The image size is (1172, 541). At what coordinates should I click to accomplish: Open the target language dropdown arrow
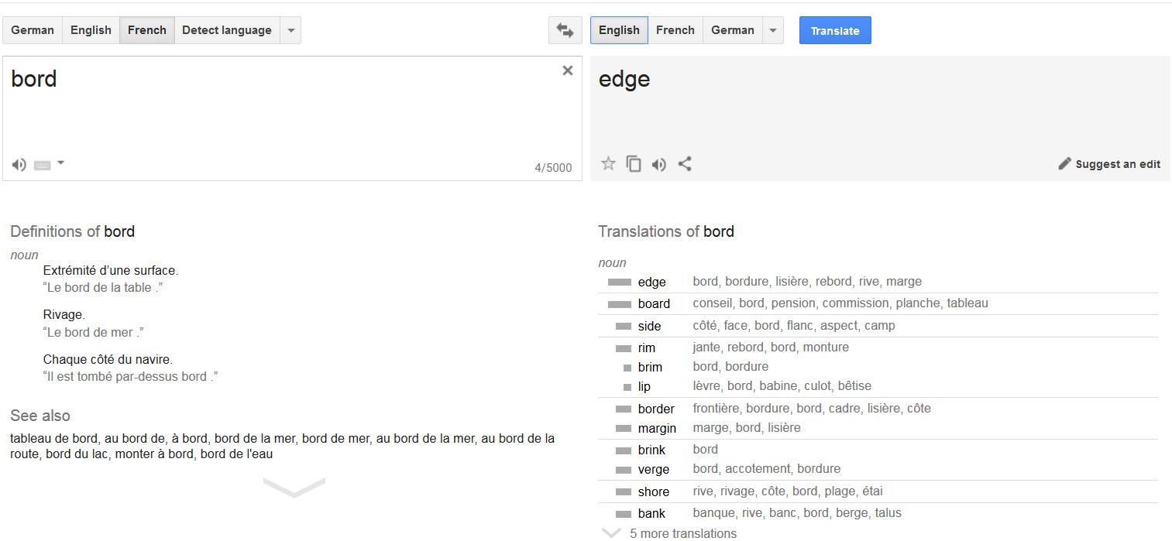(772, 29)
